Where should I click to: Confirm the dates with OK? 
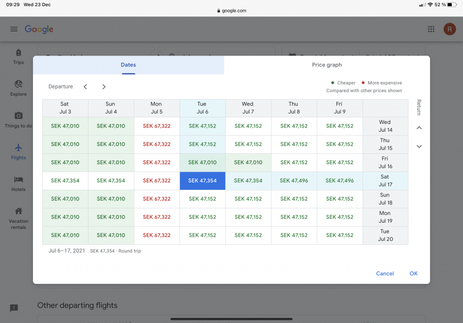pyautogui.click(x=413, y=274)
